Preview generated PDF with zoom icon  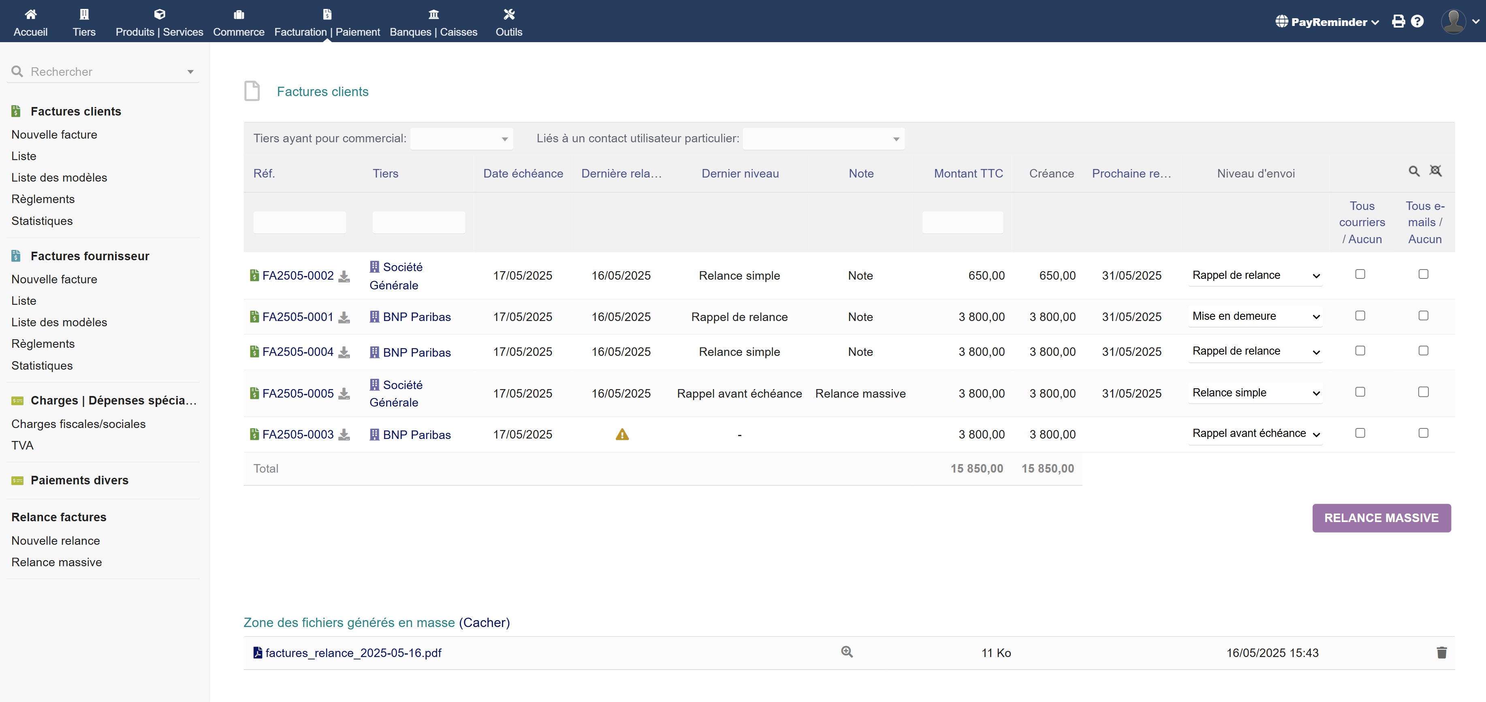point(846,652)
